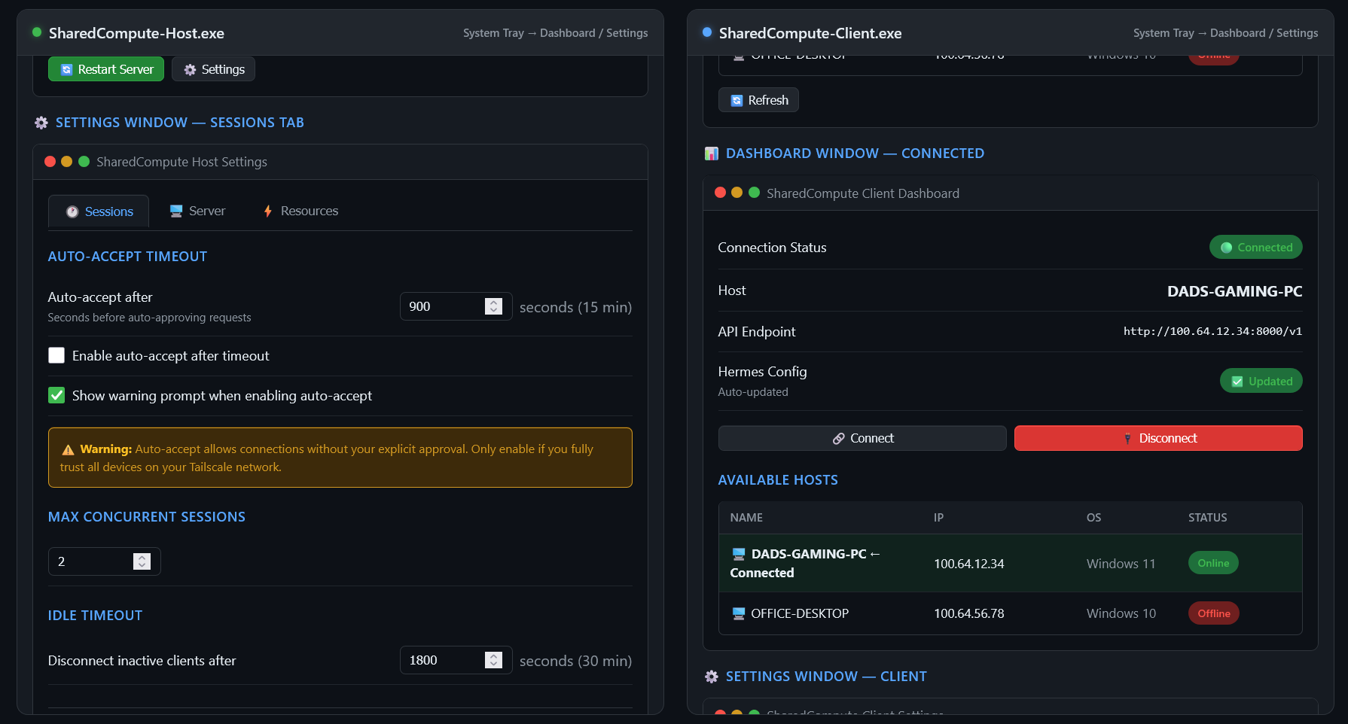Image resolution: width=1348 pixels, height=724 pixels.
Task: Click the Offline status badge for OFFICE-DESKTOP
Action: tap(1213, 613)
